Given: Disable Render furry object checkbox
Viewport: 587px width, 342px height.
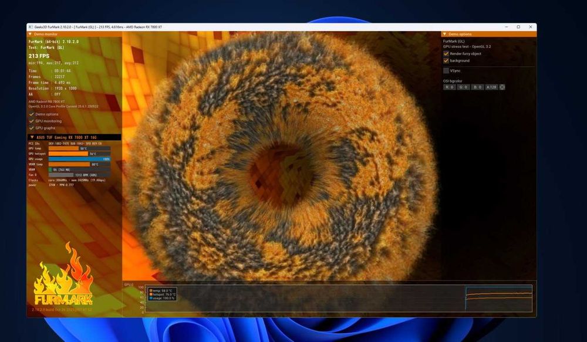Looking at the screenshot, I should pos(446,53).
